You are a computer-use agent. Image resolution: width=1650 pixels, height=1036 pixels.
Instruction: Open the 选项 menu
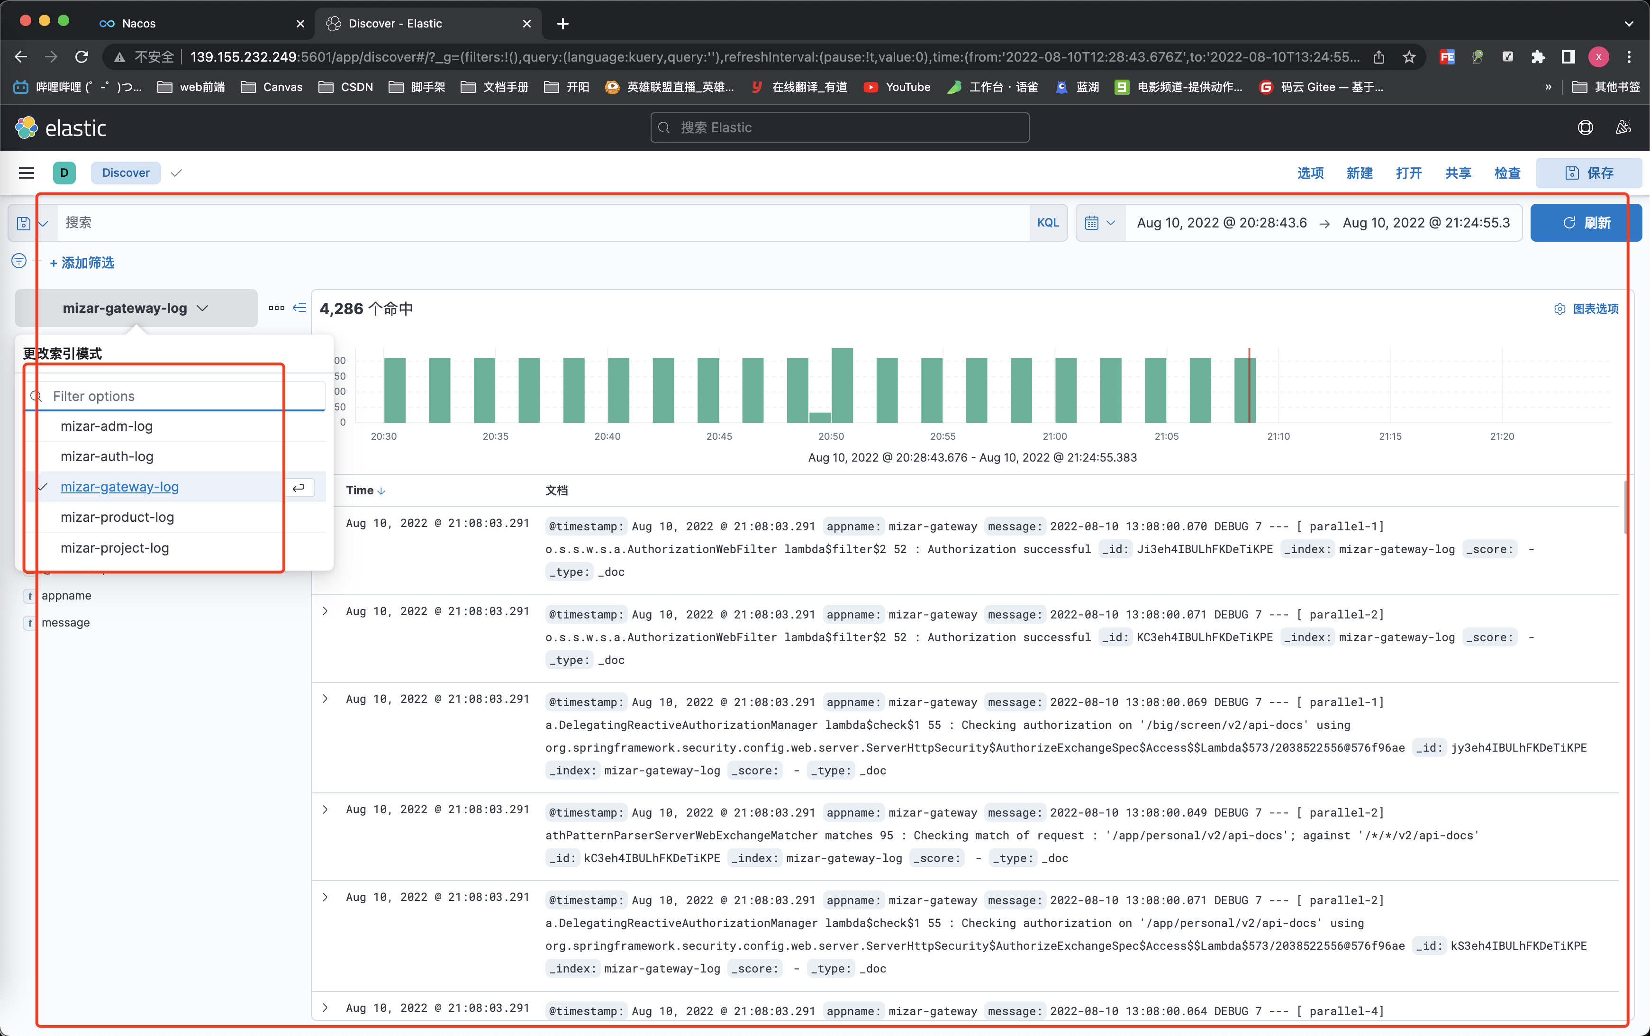click(1310, 173)
